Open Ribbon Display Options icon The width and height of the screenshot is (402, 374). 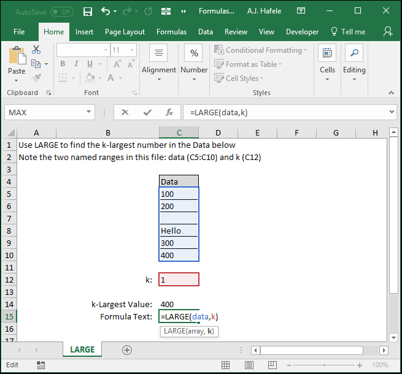point(301,10)
